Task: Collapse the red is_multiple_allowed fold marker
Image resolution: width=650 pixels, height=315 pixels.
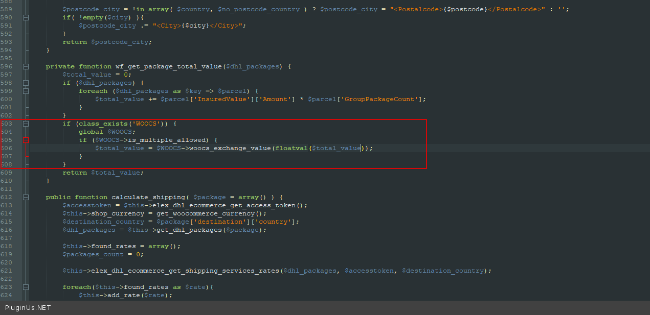Action: [x=26, y=140]
